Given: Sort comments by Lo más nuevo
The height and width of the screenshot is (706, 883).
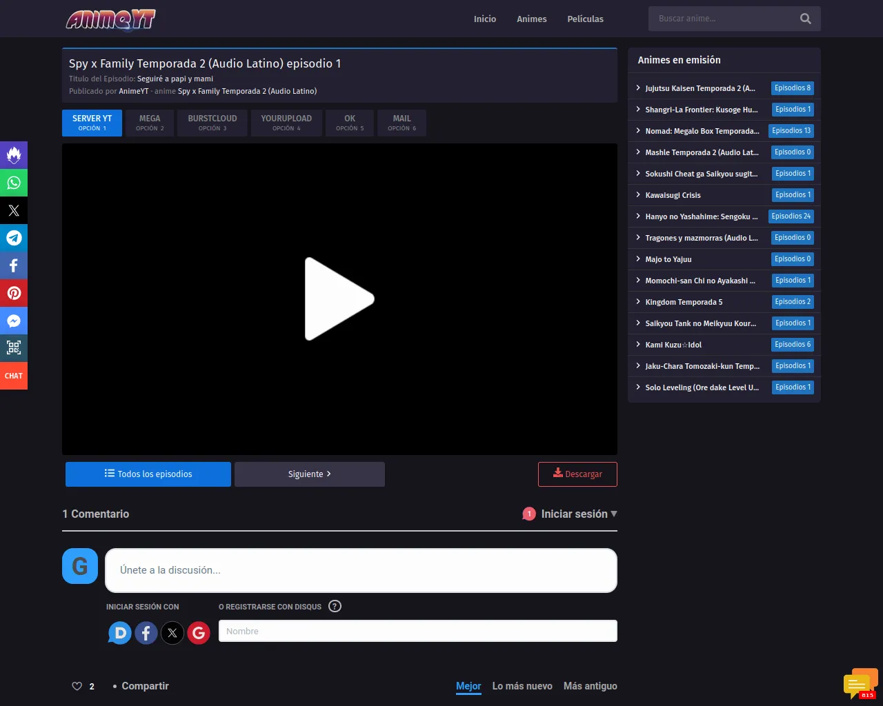Looking at the screenshot, I should click(522, 686).
